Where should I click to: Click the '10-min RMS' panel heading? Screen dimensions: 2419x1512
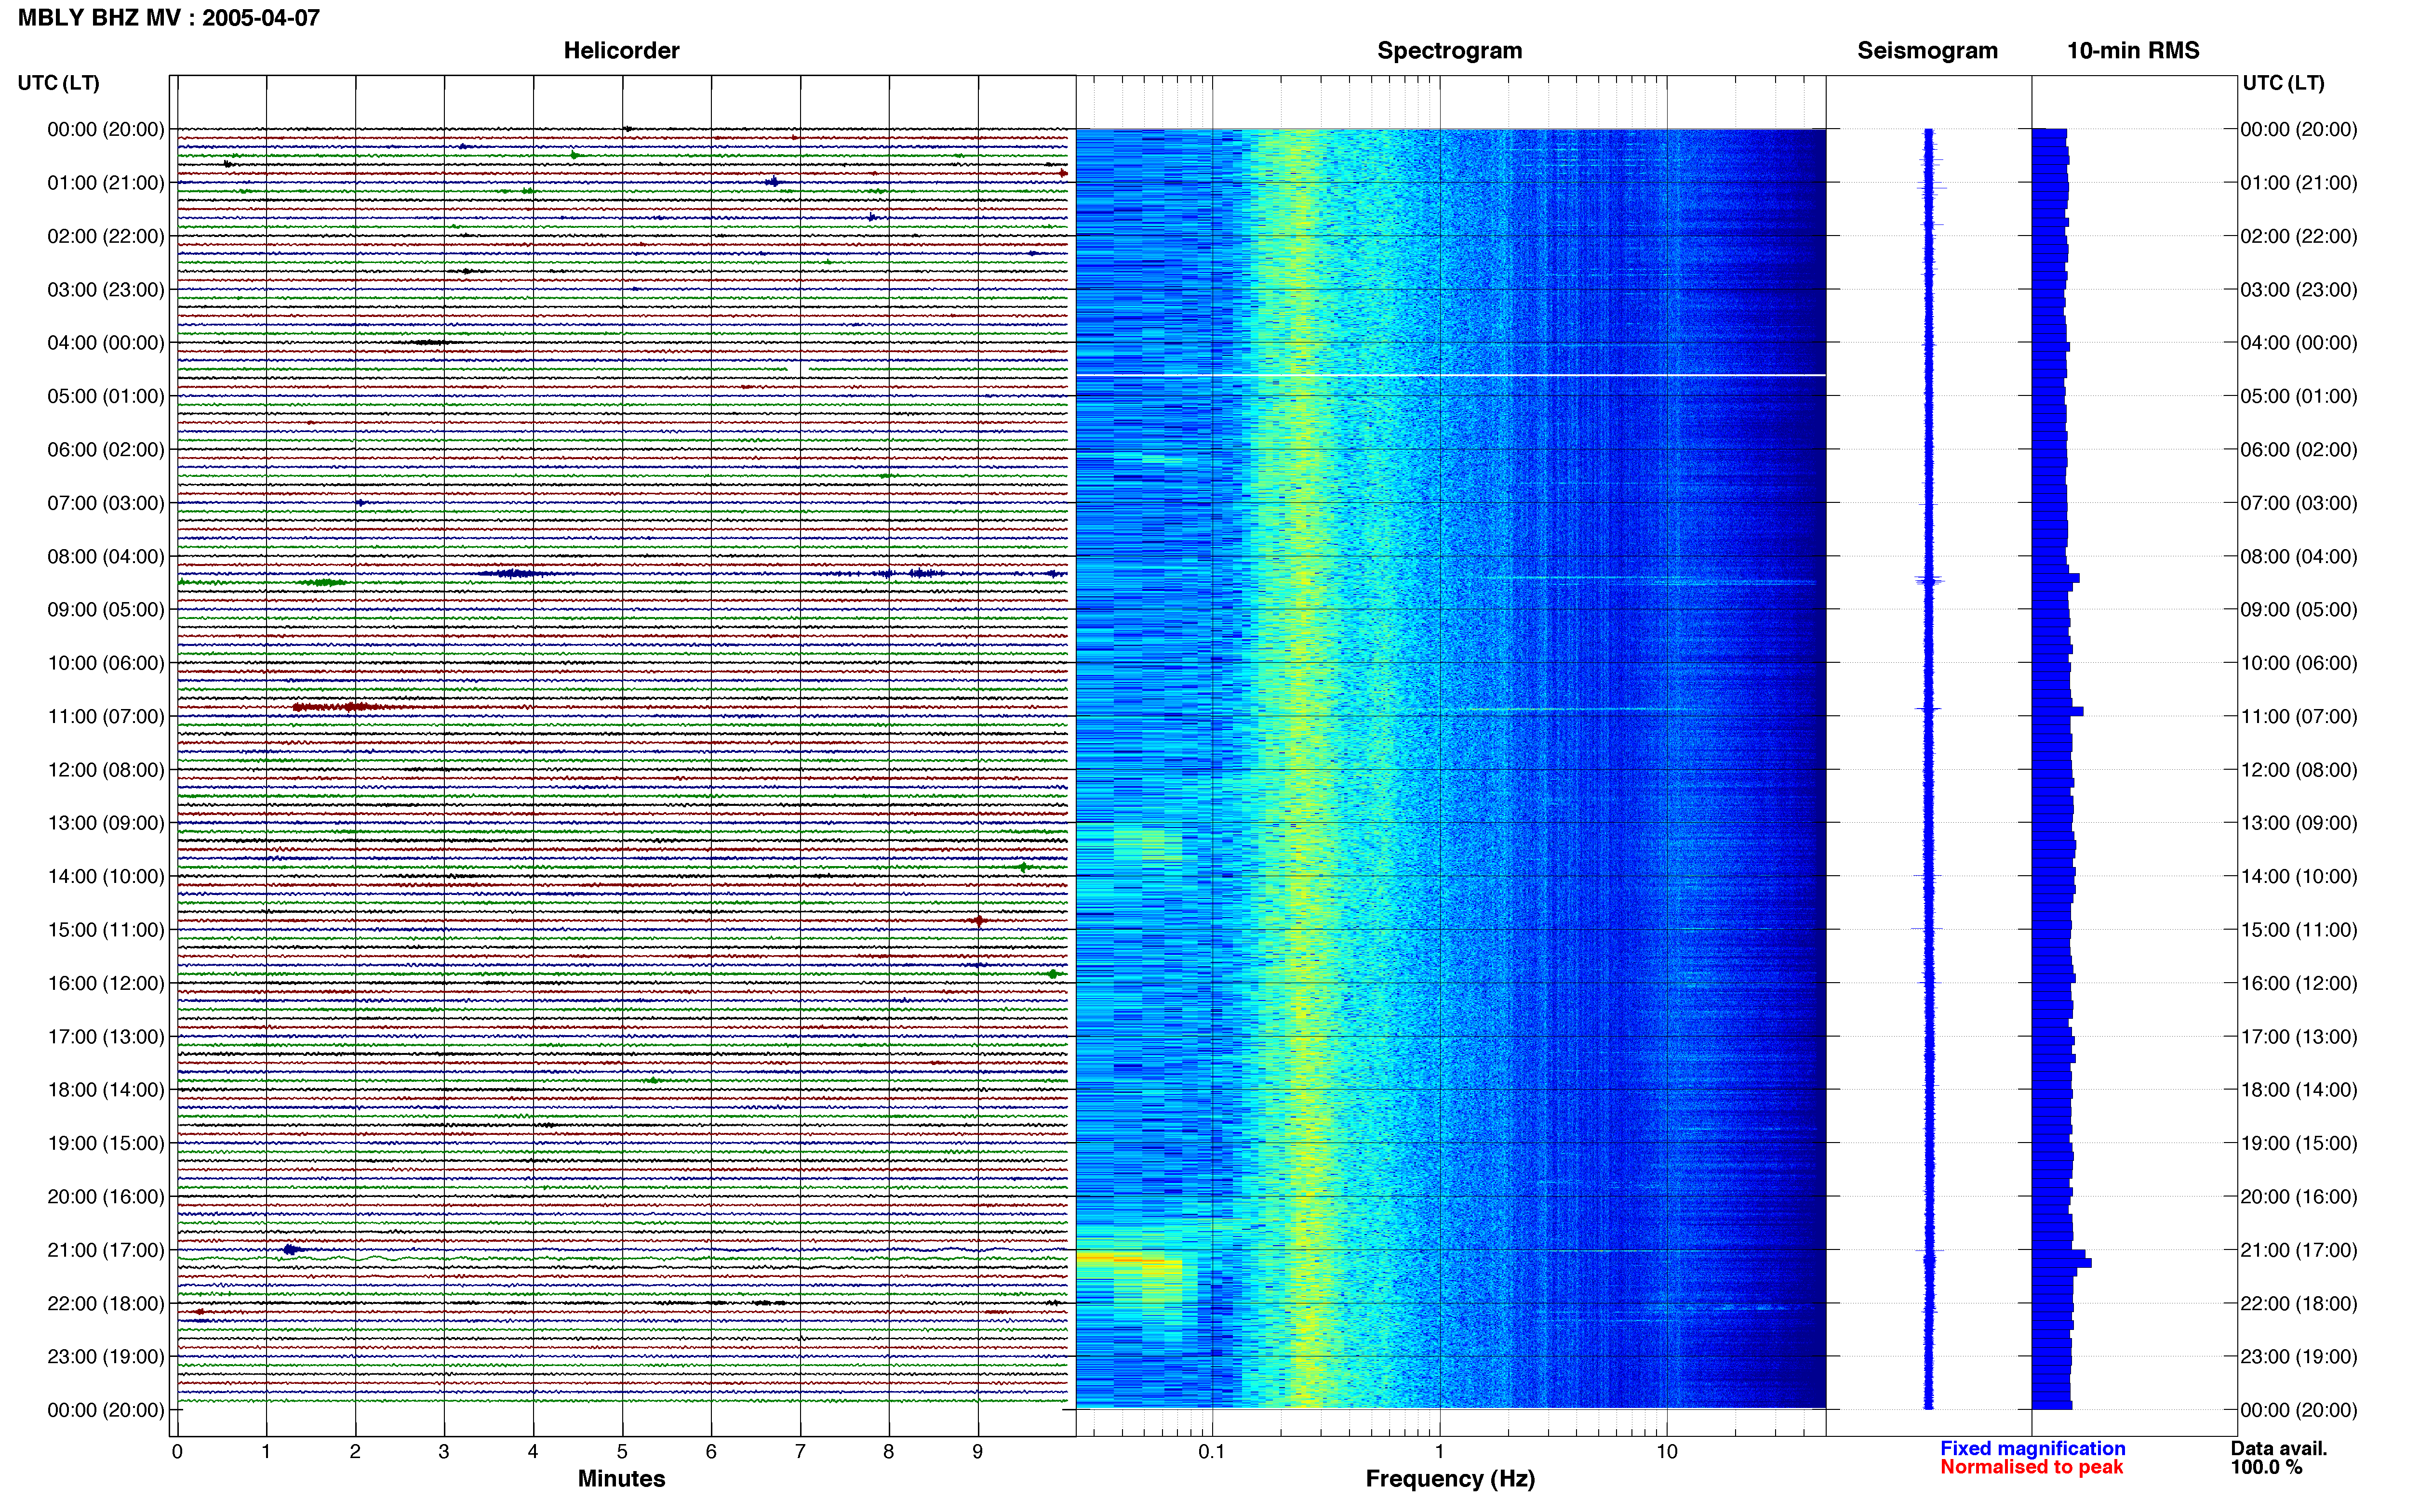2133,50
